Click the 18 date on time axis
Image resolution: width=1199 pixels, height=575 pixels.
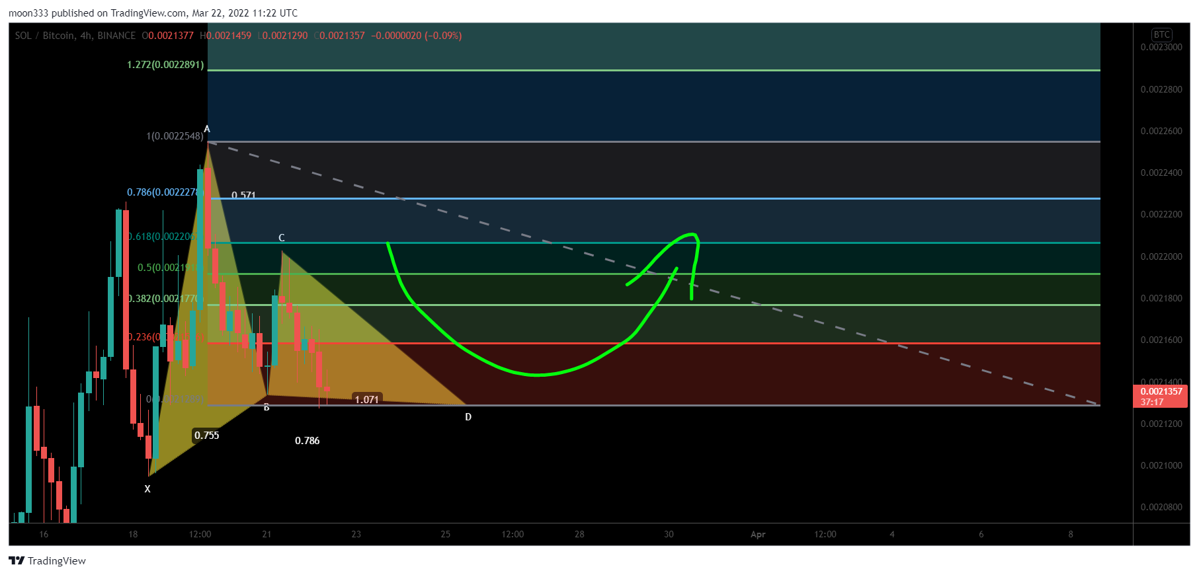(x=133, y=534)
